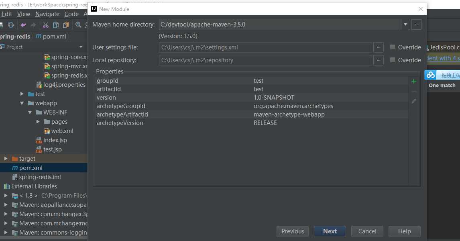The width and height of the screenshot is (460, 241).
Task: Click the Cut scissors icon
Action: tap(45, 25)
